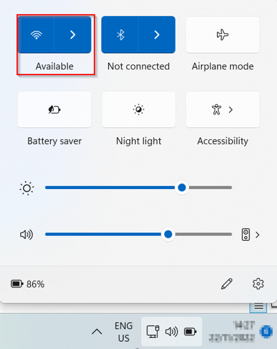Enable Airplane mode
This screenshot has height=349, width=277.
[x=222, y=35]
